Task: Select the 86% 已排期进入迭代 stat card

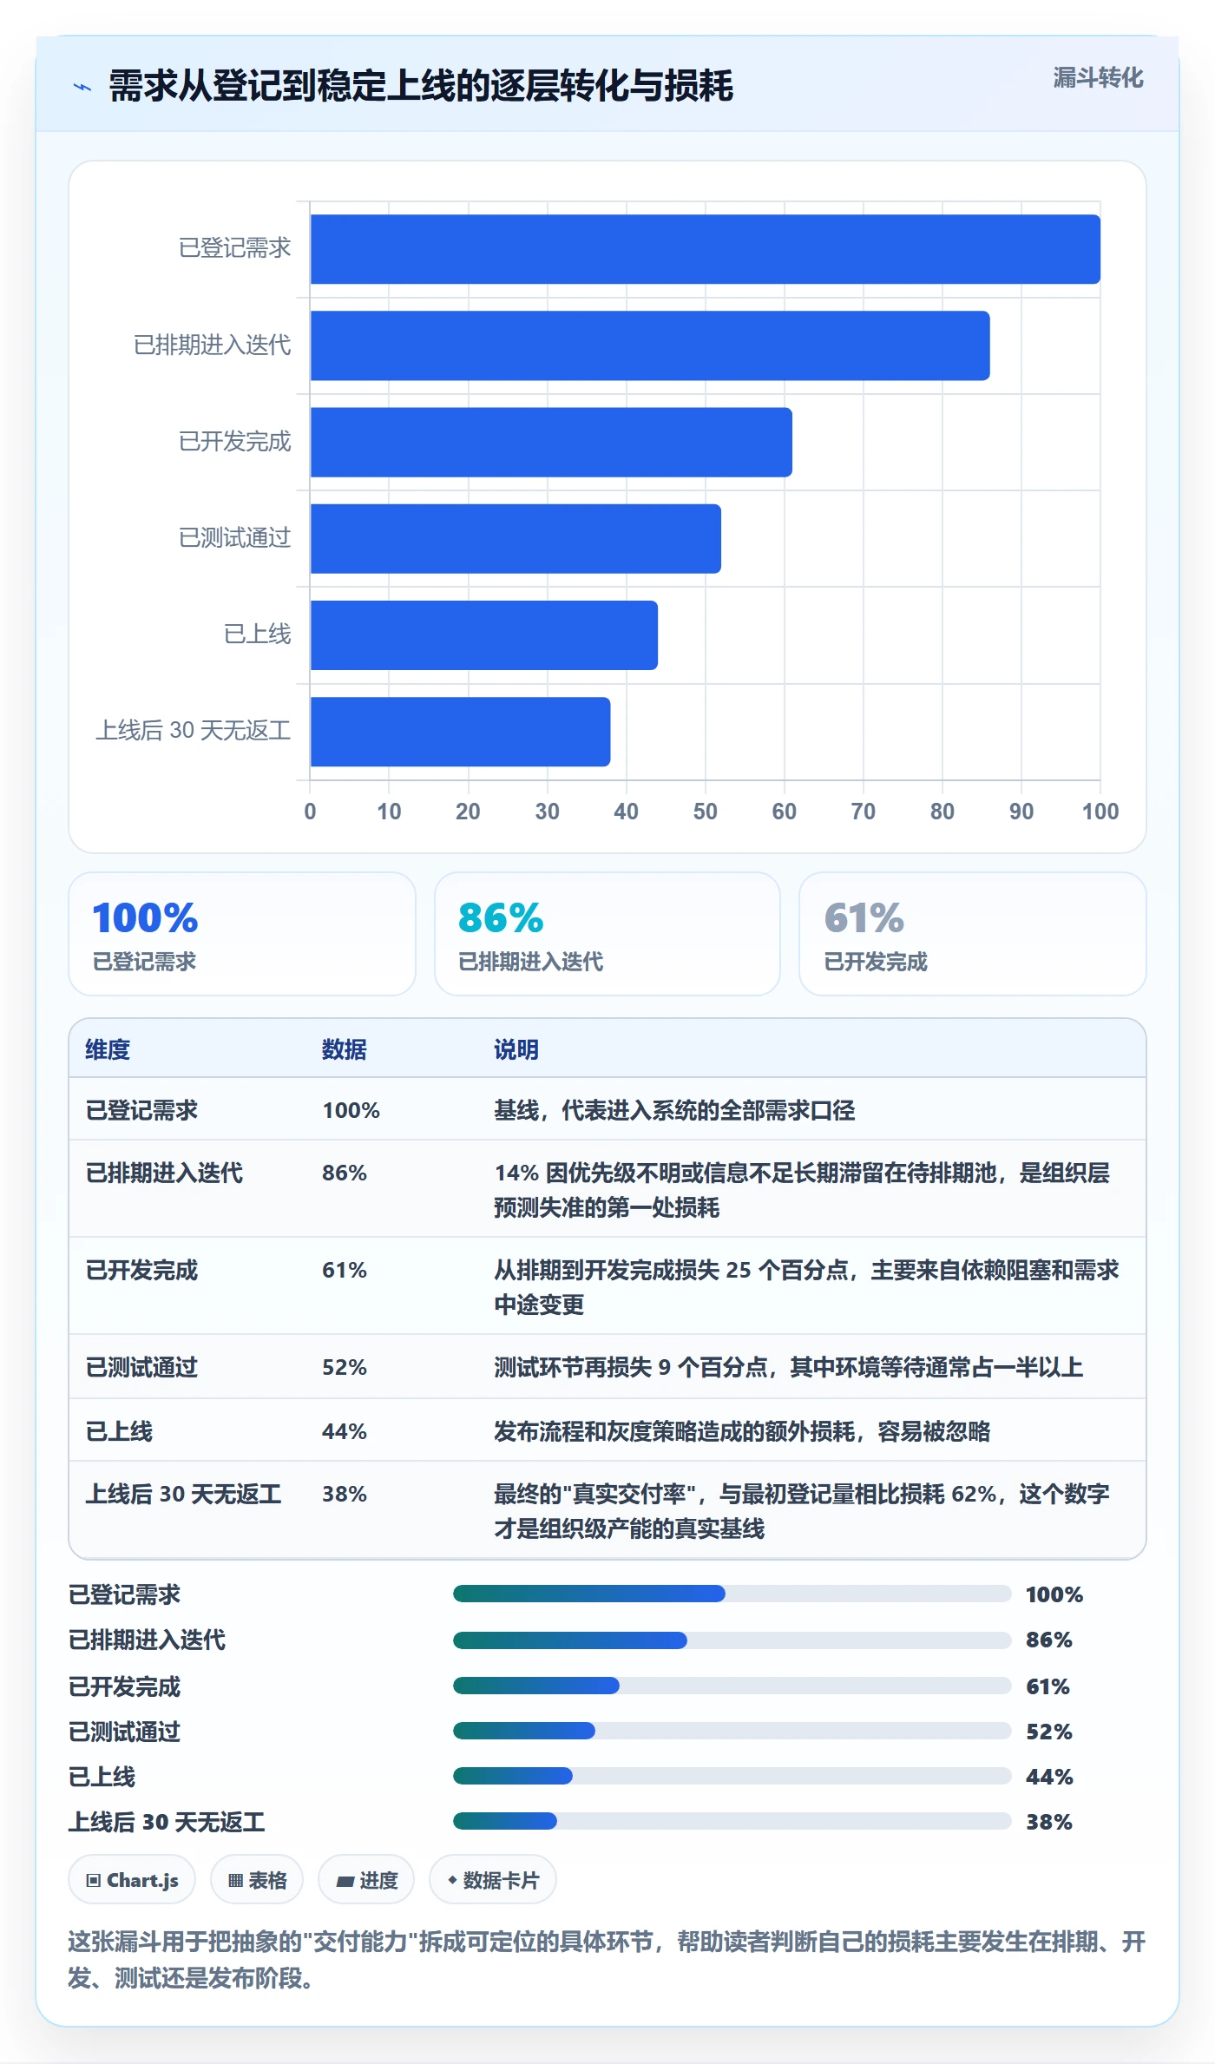Action: click(607, 934)
